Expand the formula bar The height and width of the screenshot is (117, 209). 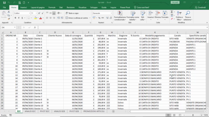pyautogui.click(x=207, y=27)
